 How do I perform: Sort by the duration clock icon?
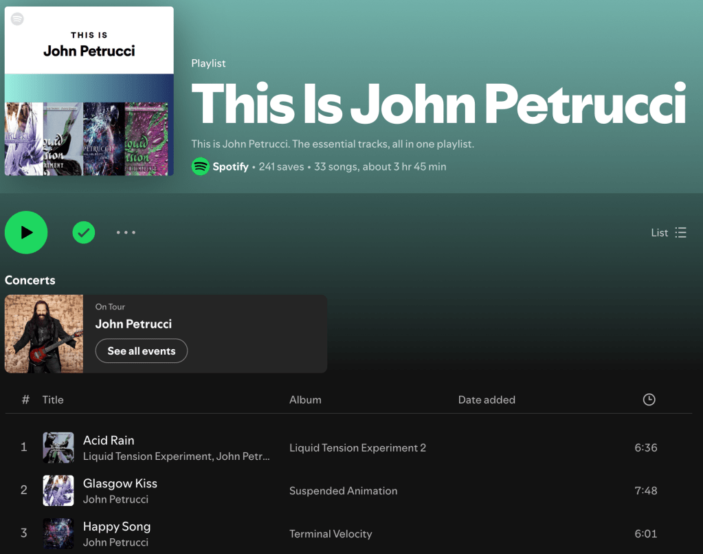(649, 399)
